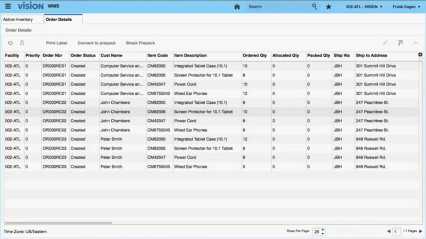Go to previous page arrow

pos(389,231)
